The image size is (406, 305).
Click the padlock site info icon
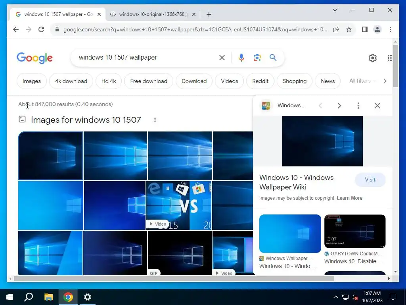[x=57, y=29]
